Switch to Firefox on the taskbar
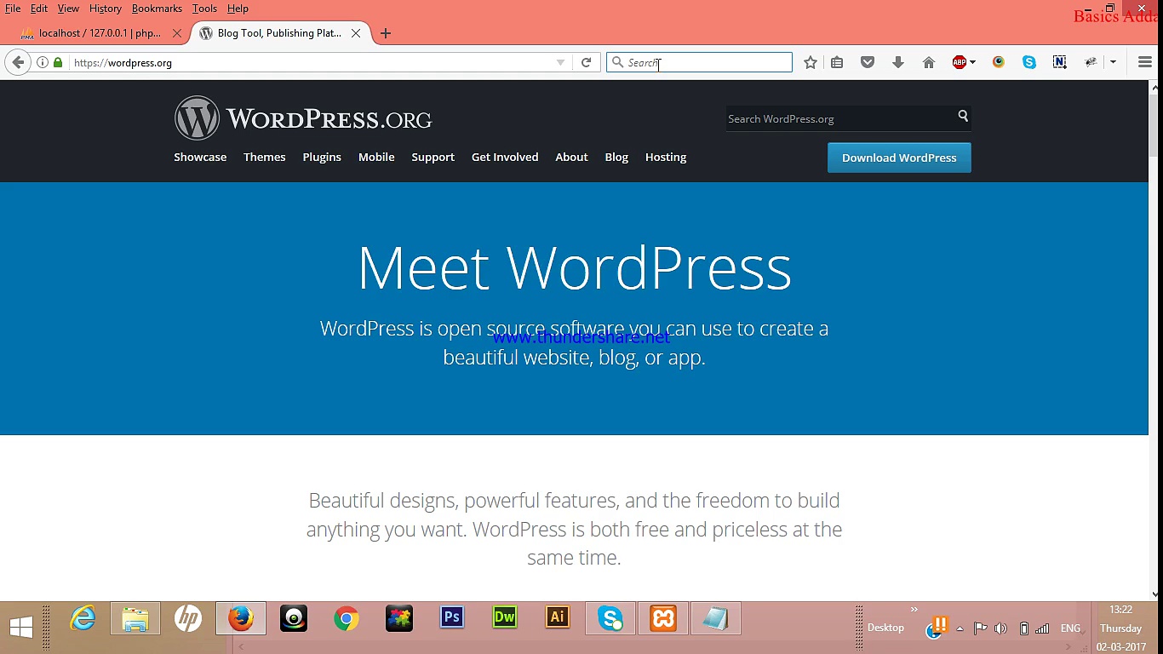Image resolution: width=1163 pixels, height=654 pixels. (241, 619)
